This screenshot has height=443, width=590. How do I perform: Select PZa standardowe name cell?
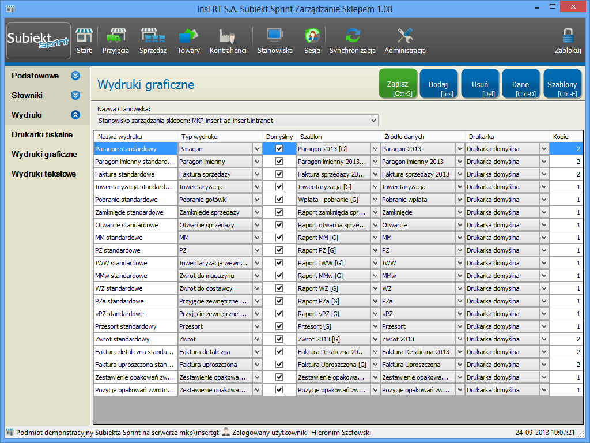point(135,301)
